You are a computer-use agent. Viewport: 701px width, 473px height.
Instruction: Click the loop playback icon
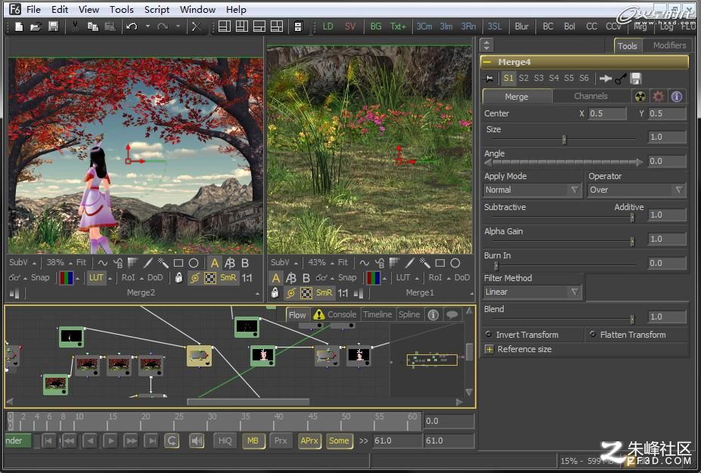point(172,441)
